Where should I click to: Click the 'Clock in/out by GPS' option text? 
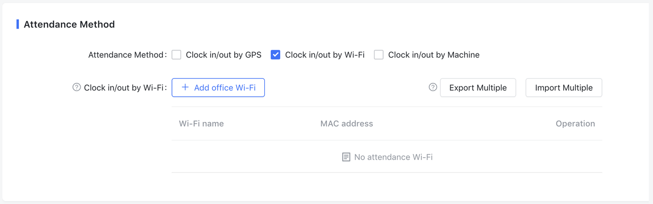click(223, 55)
